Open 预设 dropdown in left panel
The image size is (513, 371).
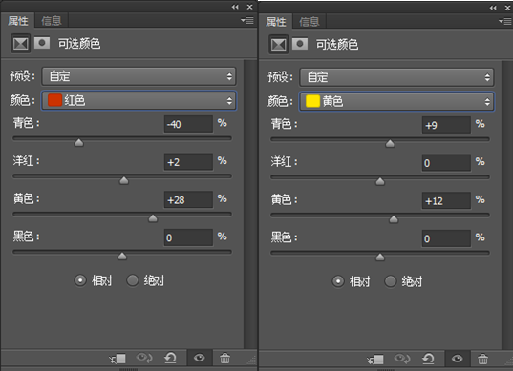tap(139, 76)
